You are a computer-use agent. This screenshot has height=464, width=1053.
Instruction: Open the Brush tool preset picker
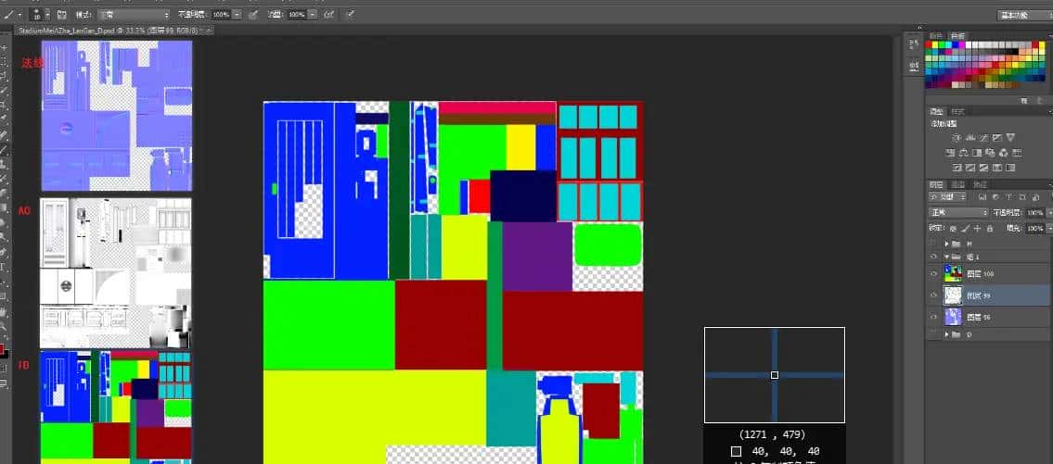pos(13,14)
